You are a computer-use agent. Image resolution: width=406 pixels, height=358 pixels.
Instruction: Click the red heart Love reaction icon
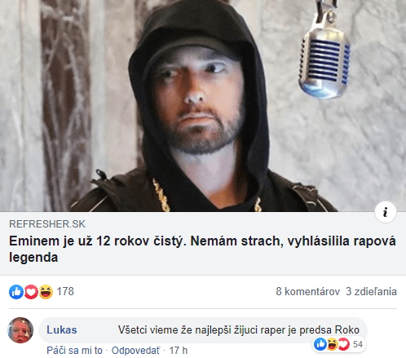coord(31,292)
